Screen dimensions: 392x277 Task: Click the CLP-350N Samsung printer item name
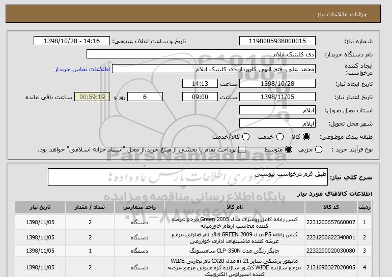(235, 251)
